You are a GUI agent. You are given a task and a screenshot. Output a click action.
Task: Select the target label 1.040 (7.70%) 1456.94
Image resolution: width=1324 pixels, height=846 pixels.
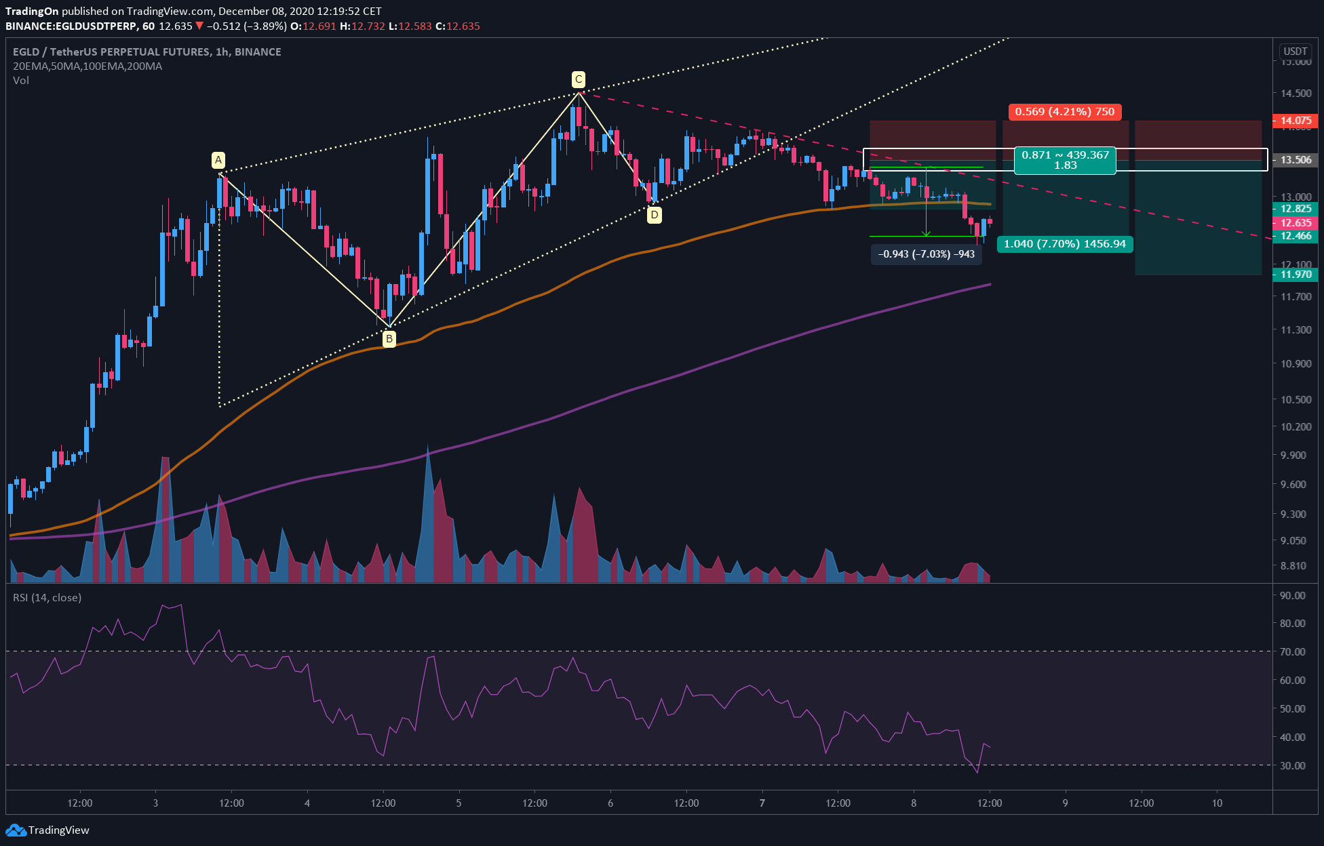[1065, 244]
